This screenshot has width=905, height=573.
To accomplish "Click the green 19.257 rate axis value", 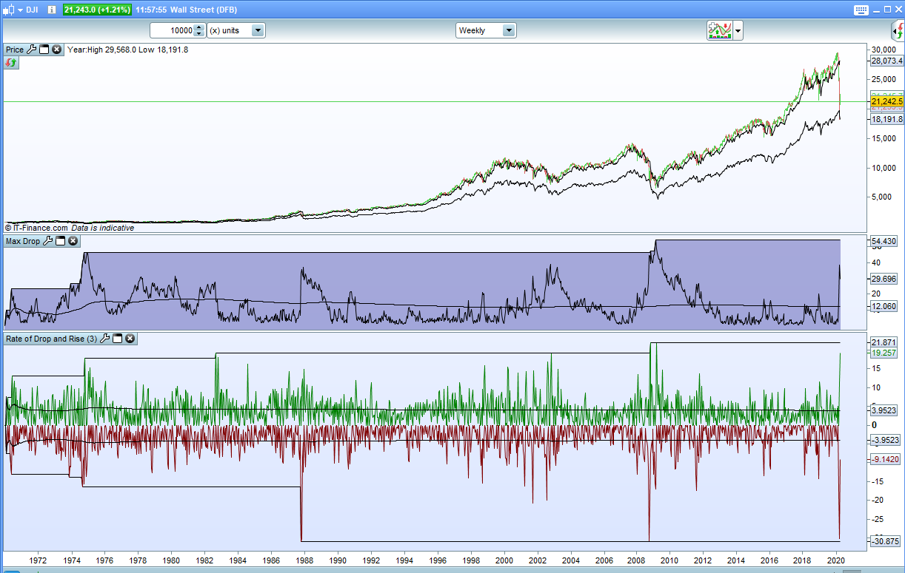I will [x=885, y=353].
